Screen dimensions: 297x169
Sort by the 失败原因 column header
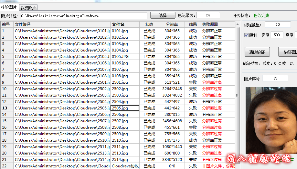point(218,24)
